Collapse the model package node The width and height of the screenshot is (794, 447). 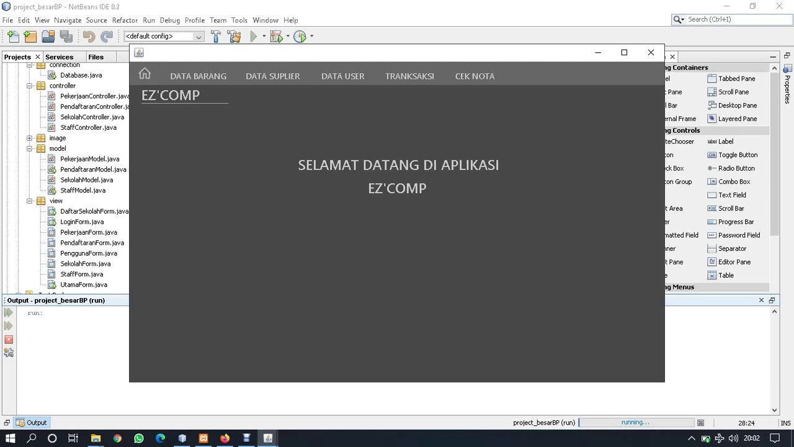pyautogui.click(x=29, y=149)
